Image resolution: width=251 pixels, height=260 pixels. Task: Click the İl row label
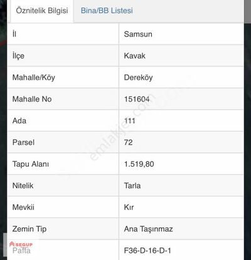(x=14, y=34)
